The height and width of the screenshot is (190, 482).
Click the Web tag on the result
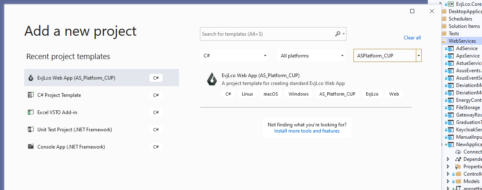click(x=394, y=94)
